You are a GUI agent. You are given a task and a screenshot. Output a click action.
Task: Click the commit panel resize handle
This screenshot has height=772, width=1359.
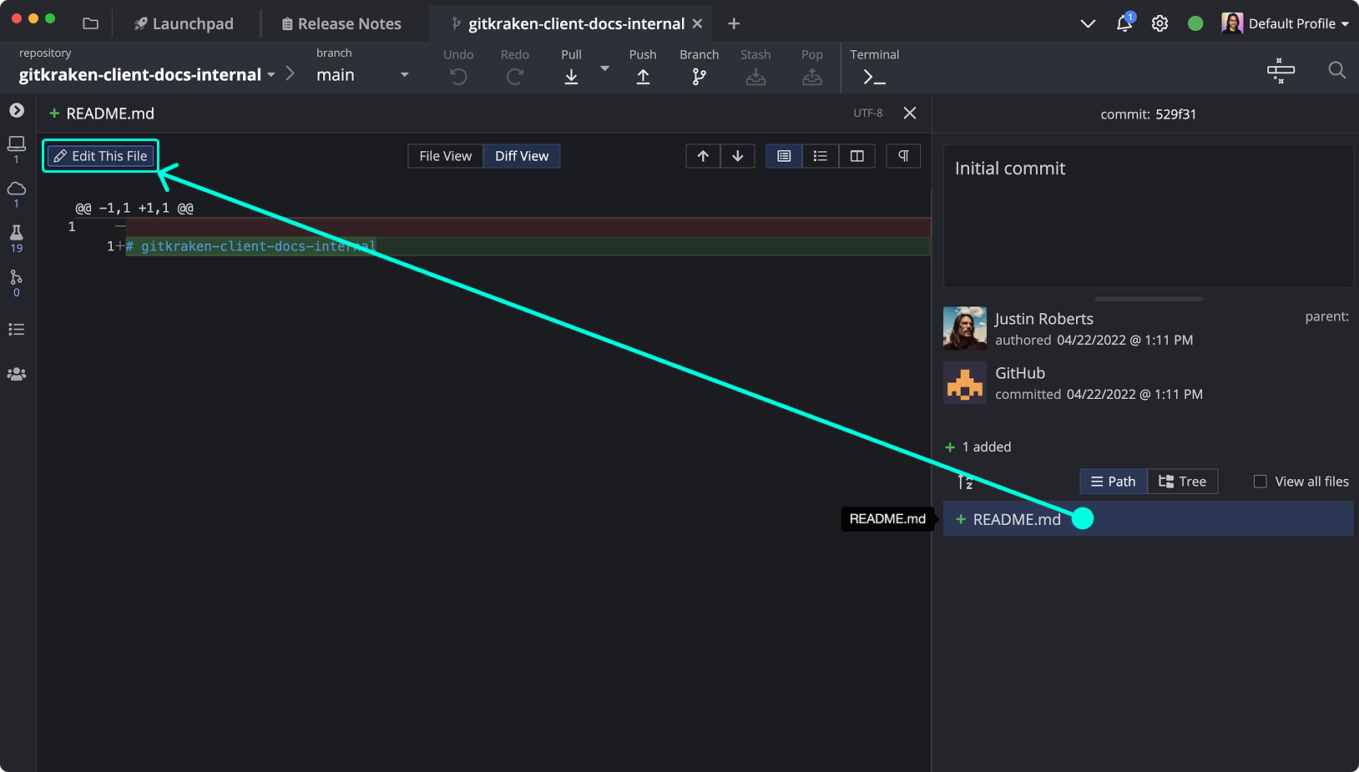(1149, 299)
